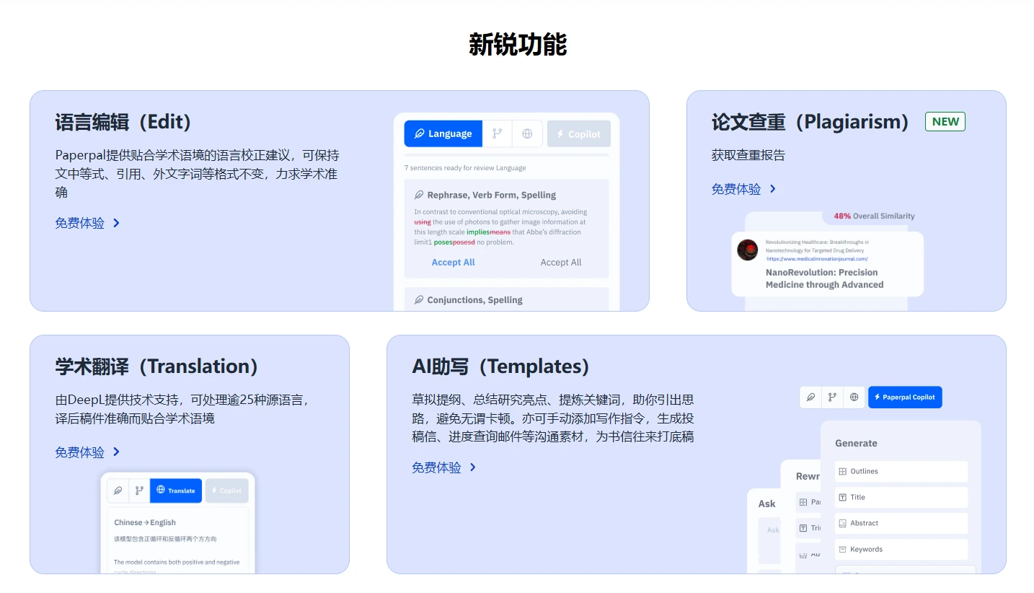The image size is (1034, 593).
Task: Click the green NEW badge
Action: click(945, 122)
